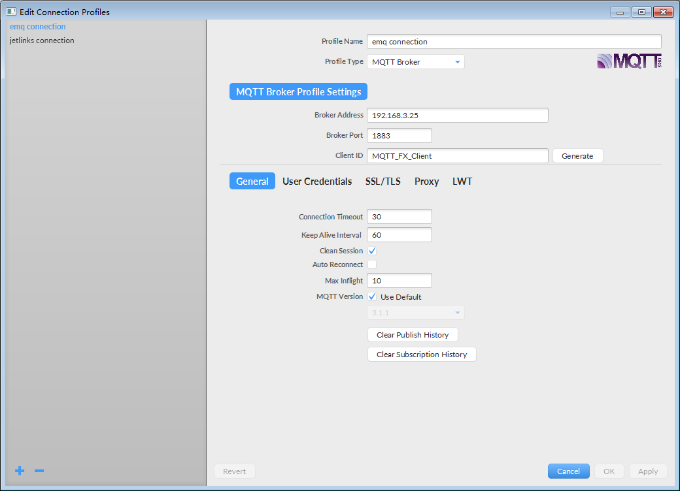Remove the selected connection profile
680x491 pixels.
click(39, 471)
